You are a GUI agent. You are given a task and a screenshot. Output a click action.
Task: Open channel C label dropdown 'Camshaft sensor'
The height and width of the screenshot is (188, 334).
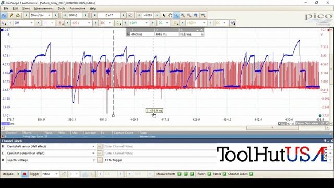click(x=93, y=153)
